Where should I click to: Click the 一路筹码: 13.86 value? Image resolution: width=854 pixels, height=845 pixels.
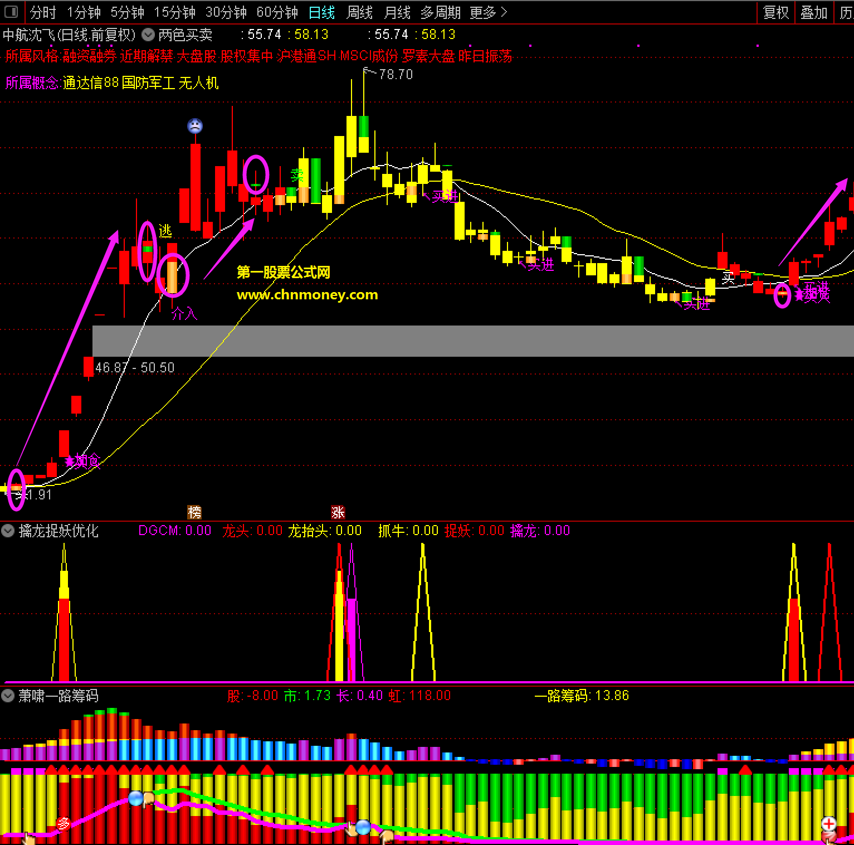[x=582, y=696]
